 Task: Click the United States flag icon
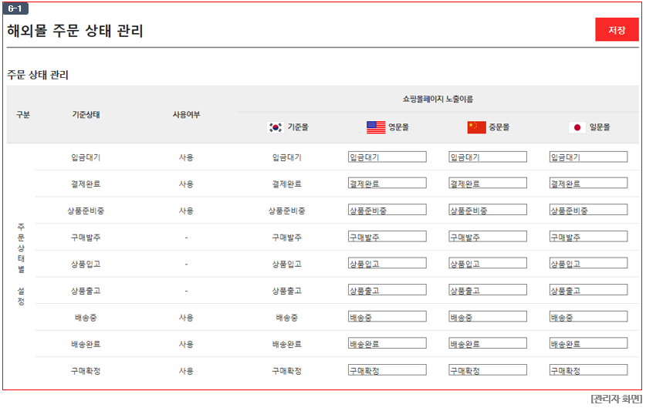point(376,127)
